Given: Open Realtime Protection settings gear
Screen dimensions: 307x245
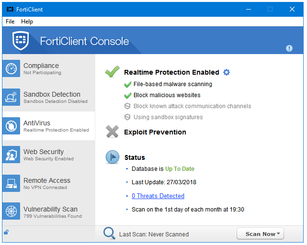Looking at the screenshot, I should [x=227, y=72].
